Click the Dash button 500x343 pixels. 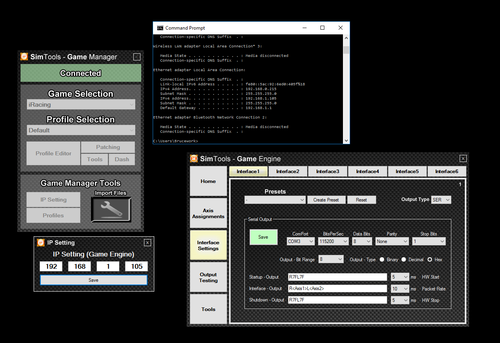(122, 159)
